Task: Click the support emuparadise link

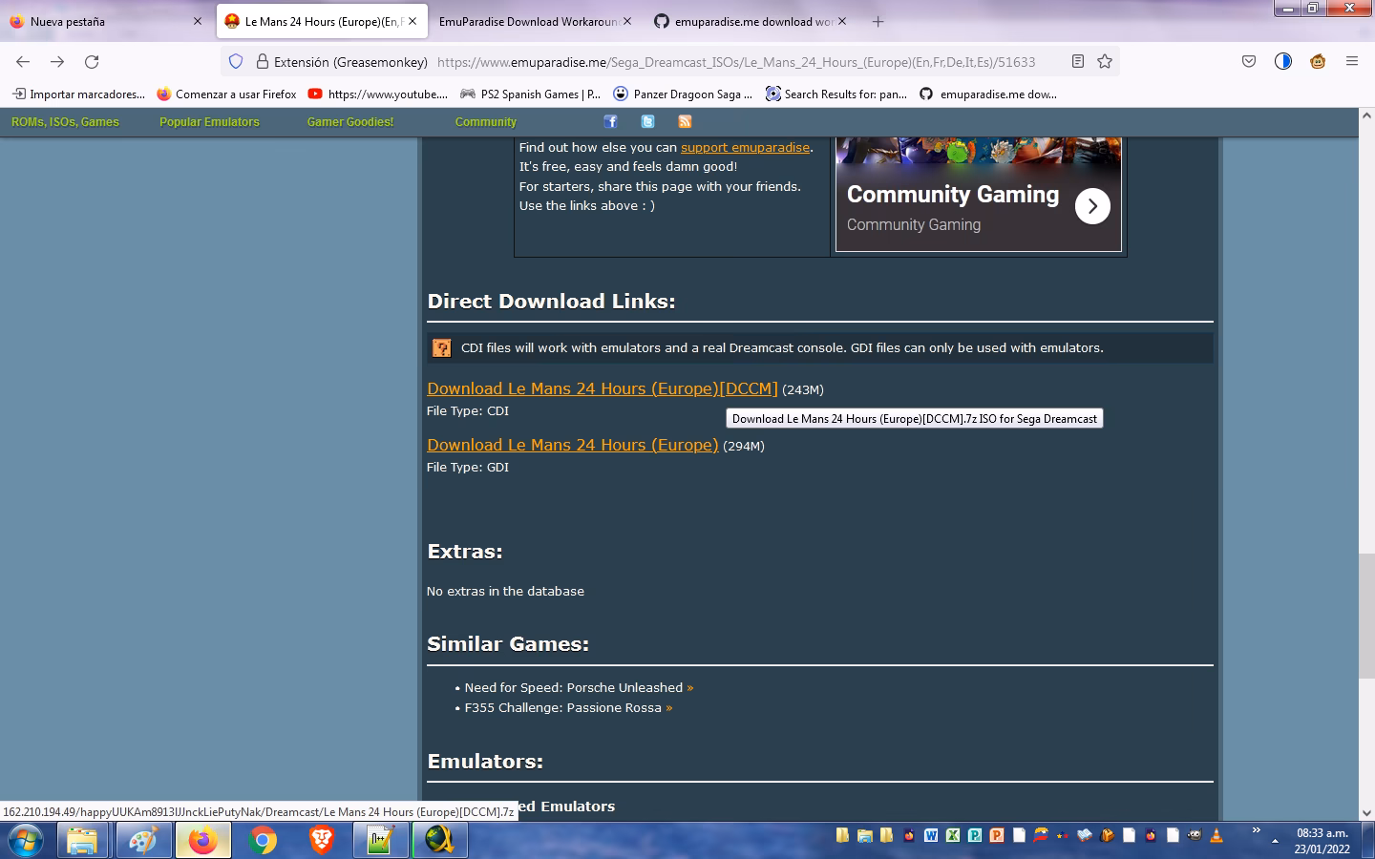Action: (745, 147)
